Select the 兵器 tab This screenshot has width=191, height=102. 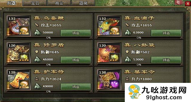[x=11, y=3]
